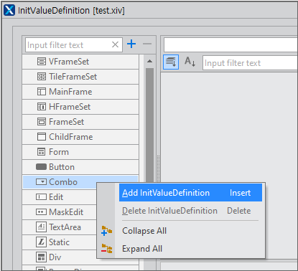Click the right panel filter text field

click(x=250, y=63)
